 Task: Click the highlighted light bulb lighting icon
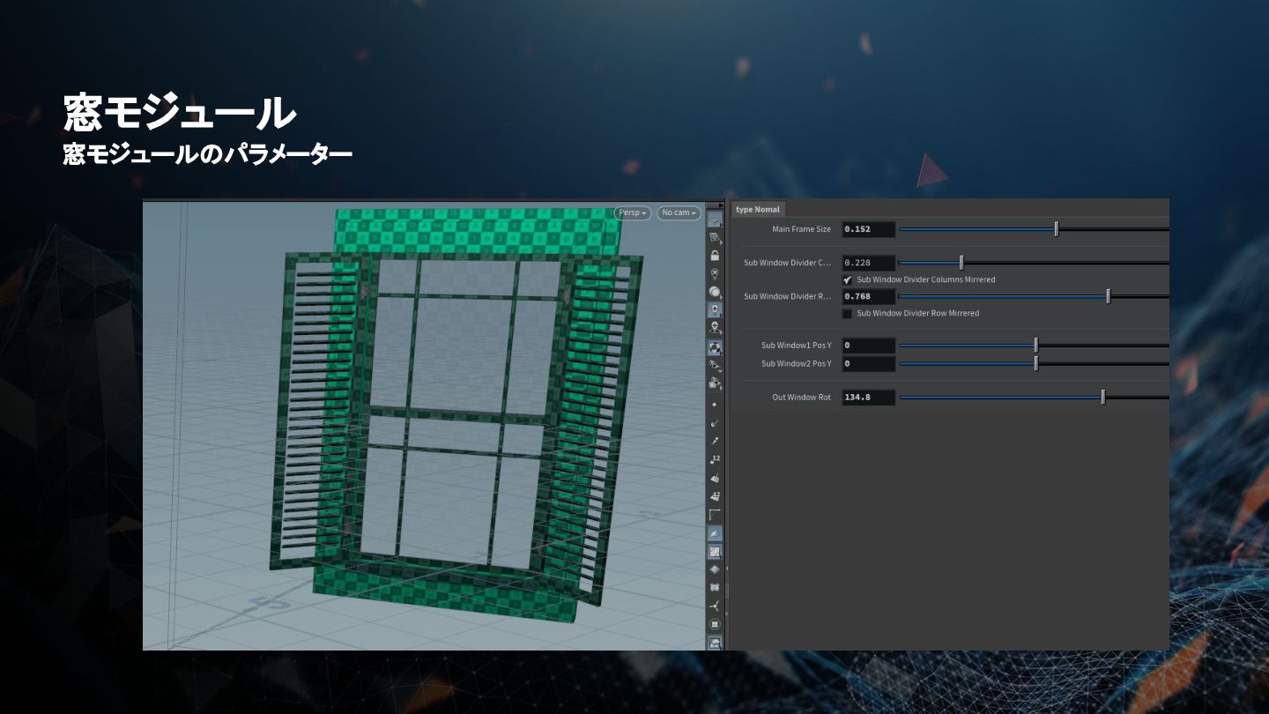coord(715,310)
